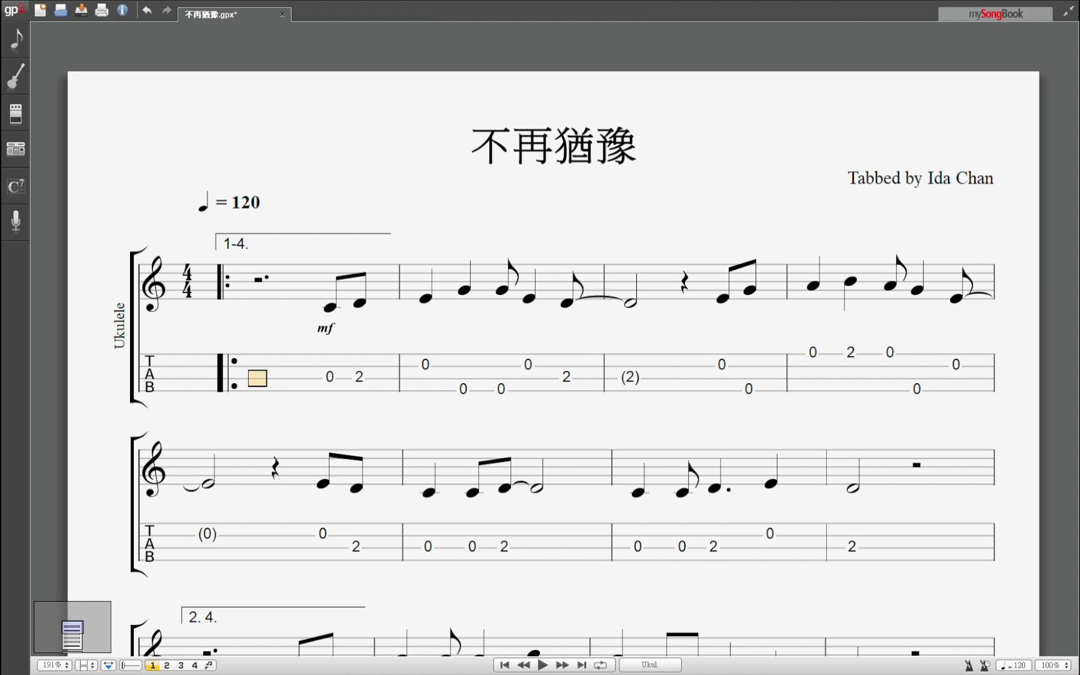
Task: Open the 191% score zoom dropdown
Action: coord(54,665)
